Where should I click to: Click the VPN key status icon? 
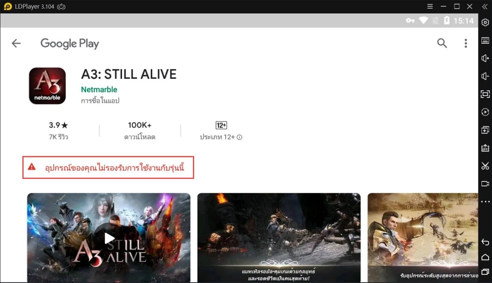click(x=410, y=21)
